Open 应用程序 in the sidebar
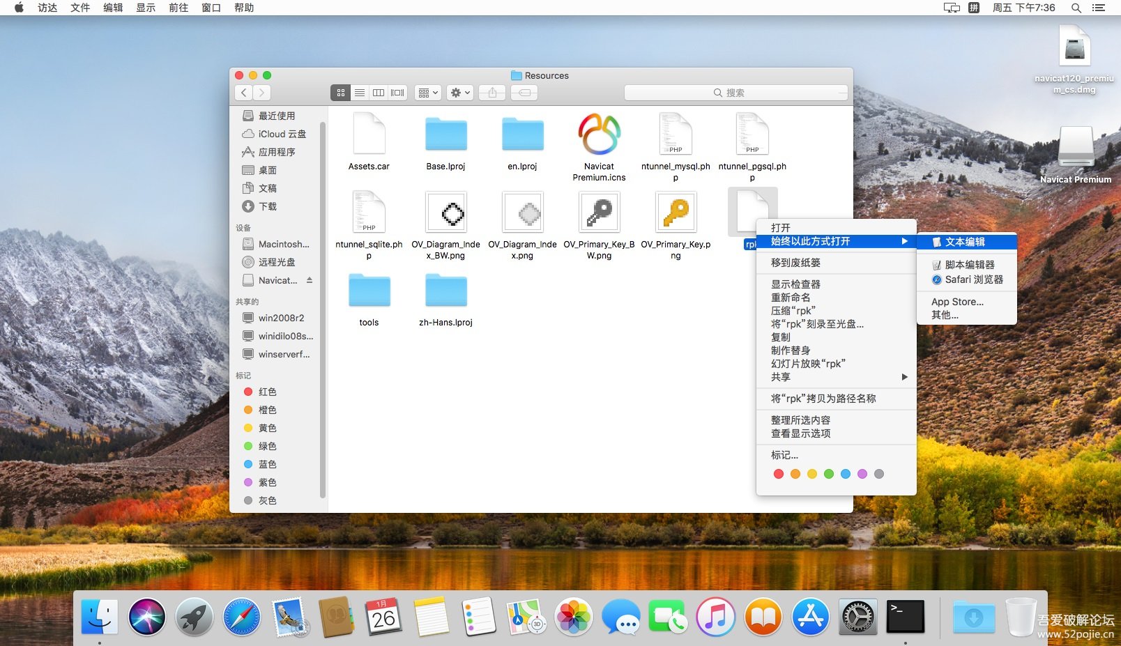This screenshot has width=1121, height=646. pyautogui.click(x=276, y=152)
